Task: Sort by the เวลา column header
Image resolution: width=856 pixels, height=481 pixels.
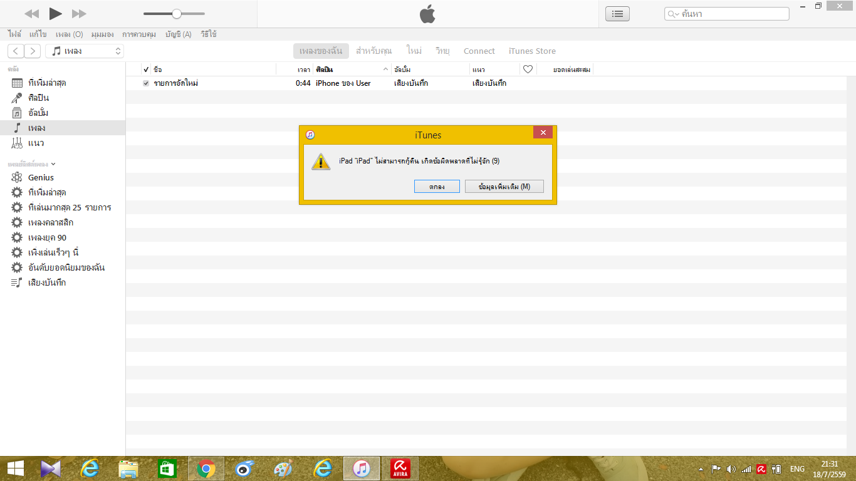Action: [303, 69]
